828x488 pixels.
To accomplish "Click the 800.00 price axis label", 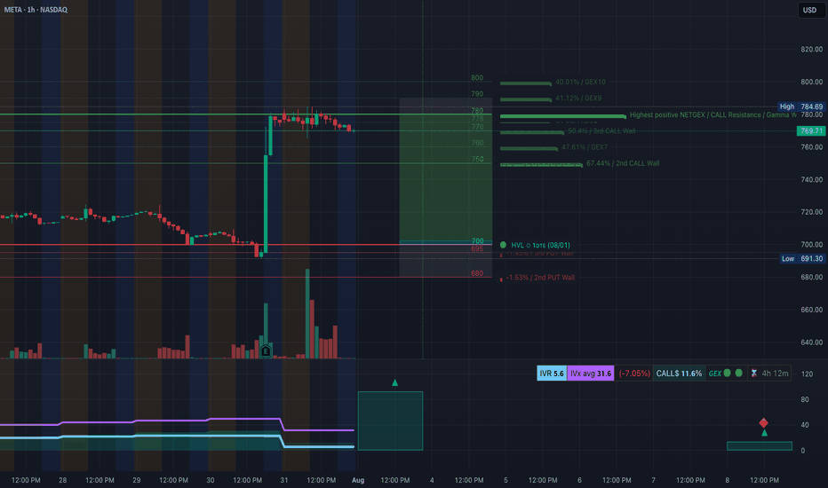I will (812, 82).
